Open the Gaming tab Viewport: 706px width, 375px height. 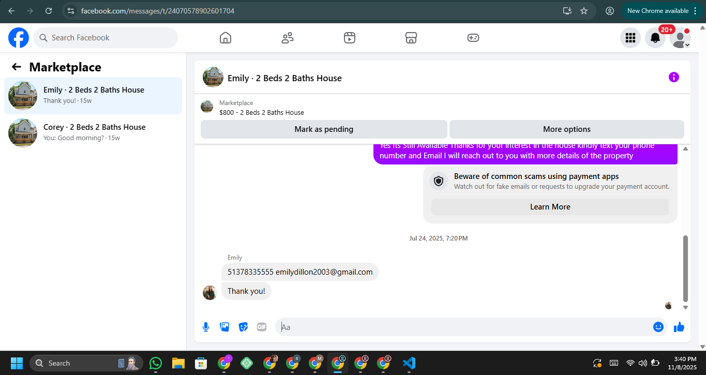[473, 38]
